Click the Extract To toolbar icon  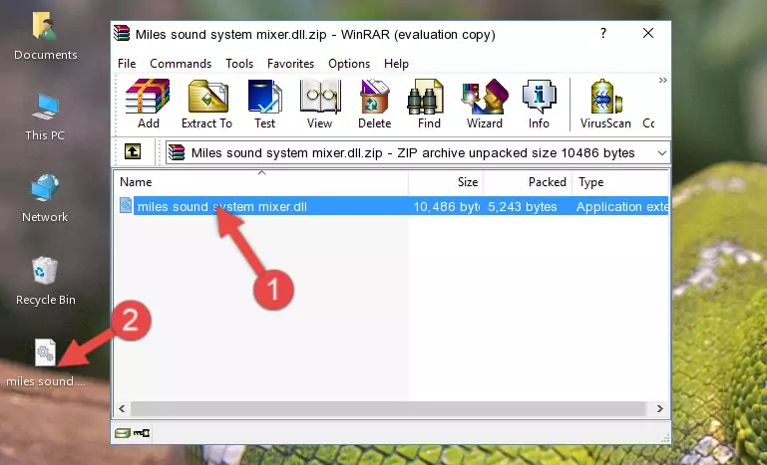pos(206,104)
